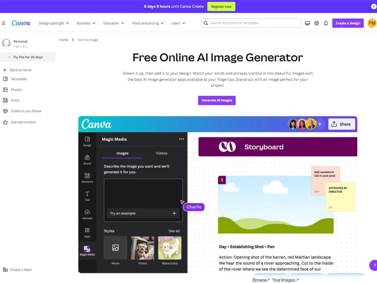
Task: Click the Storyboard title banner
Action: coord(278,147)
